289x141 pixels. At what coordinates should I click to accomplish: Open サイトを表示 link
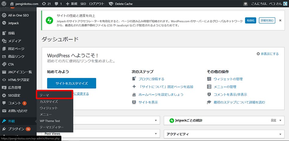(148, 102)
